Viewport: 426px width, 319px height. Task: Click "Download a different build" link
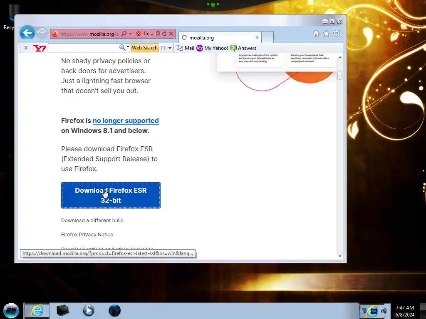(x=92, y=221)
